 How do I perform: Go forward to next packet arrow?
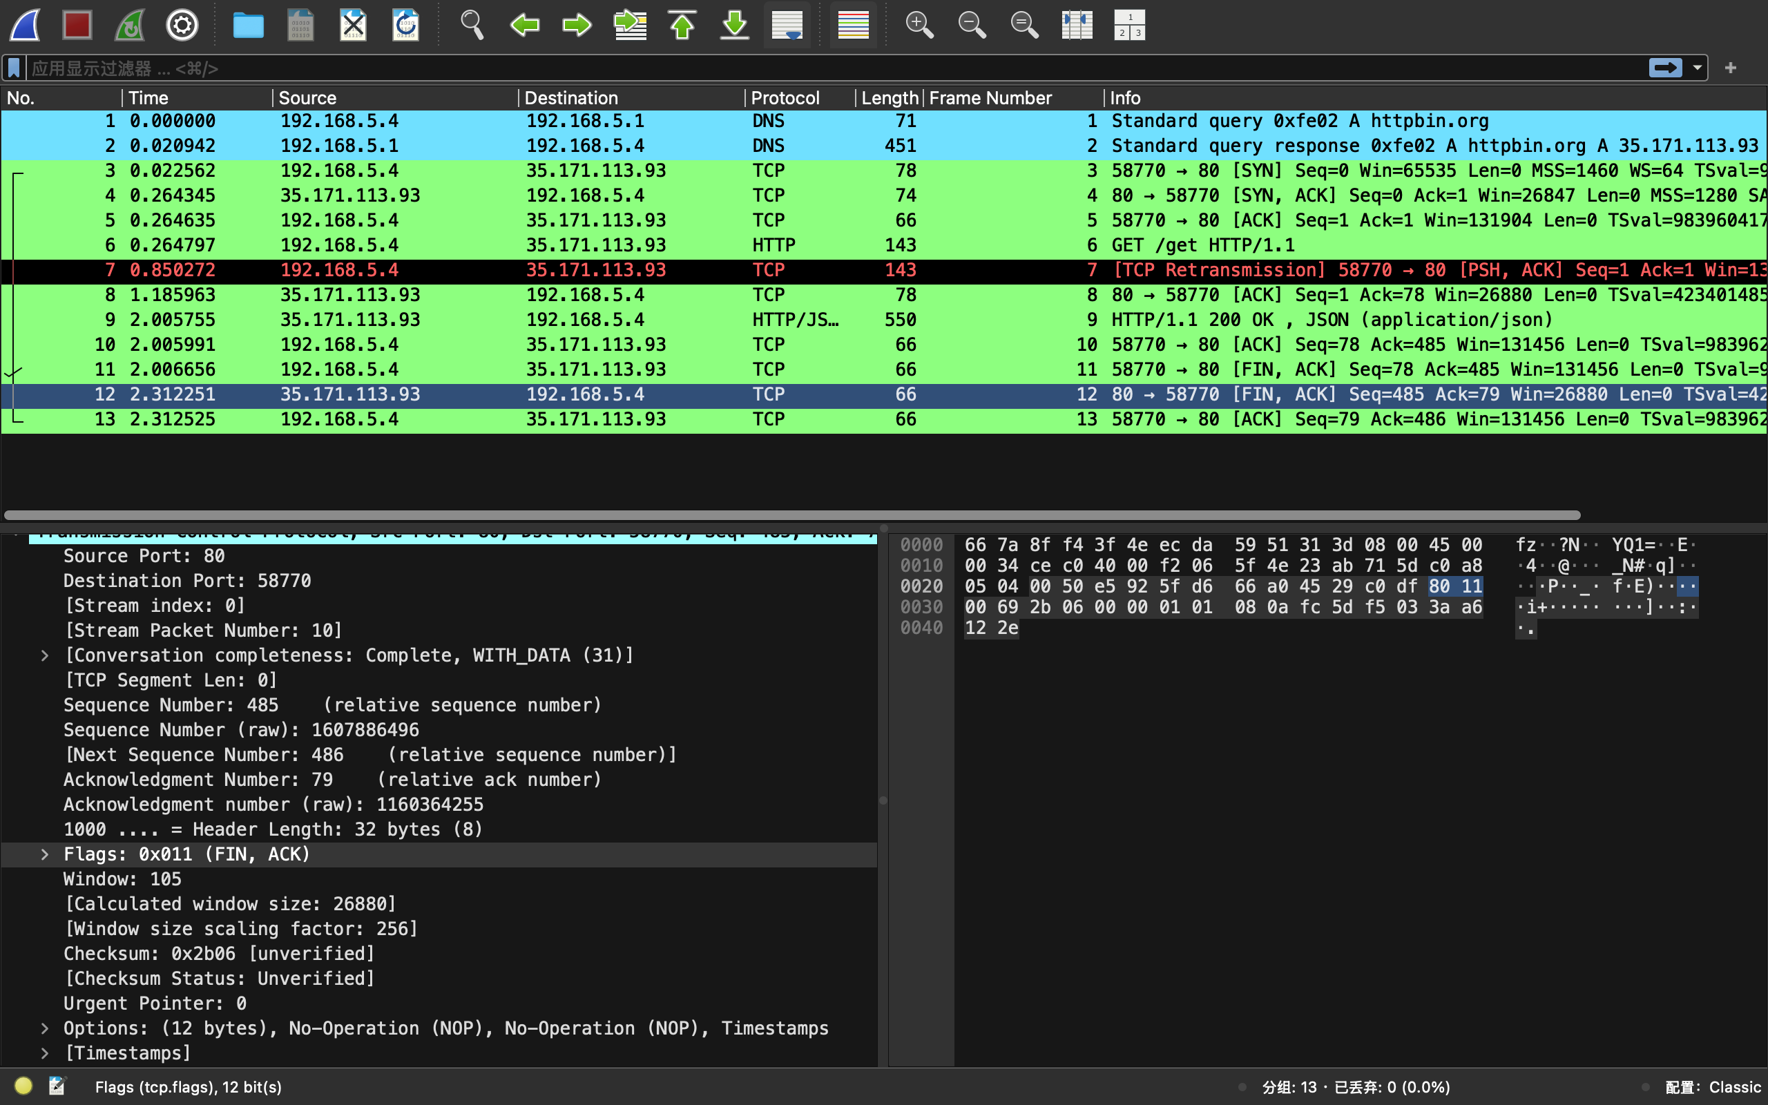point(577,26)
